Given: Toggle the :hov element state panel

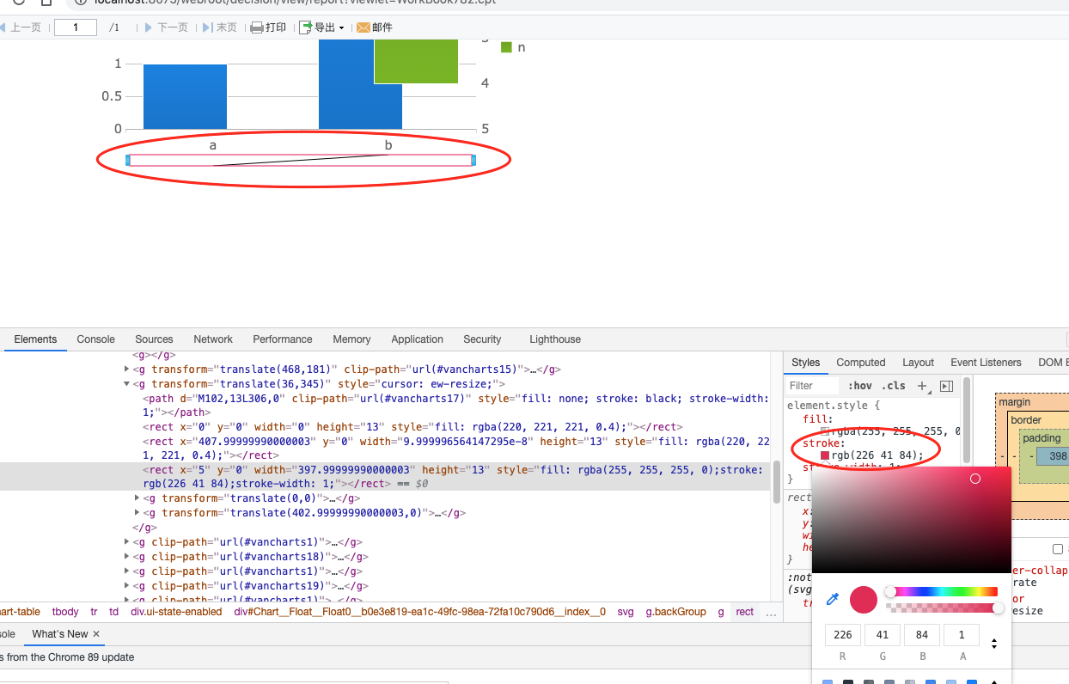Looking at the screenshot, I should point(859,386).
